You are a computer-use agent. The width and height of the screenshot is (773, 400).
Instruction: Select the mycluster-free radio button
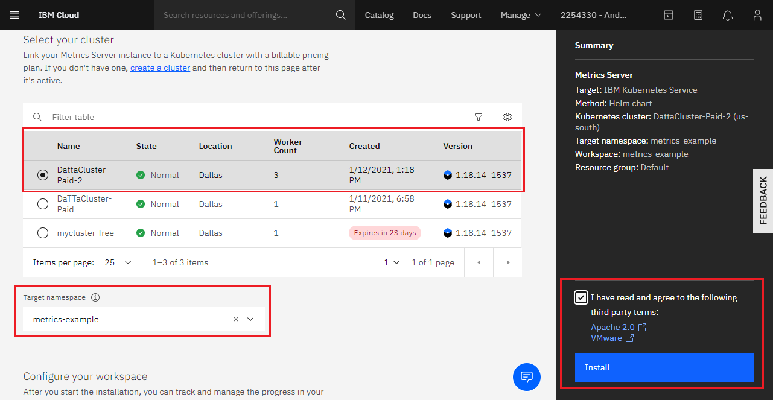tap(43, 233)
